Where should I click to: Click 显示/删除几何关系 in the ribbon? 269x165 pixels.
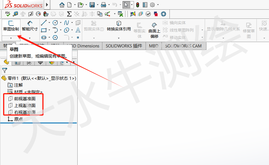pyautogui.click(x=224, y=29)
